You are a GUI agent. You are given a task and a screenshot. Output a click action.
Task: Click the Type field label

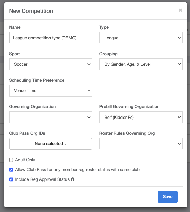click(104, 27)
